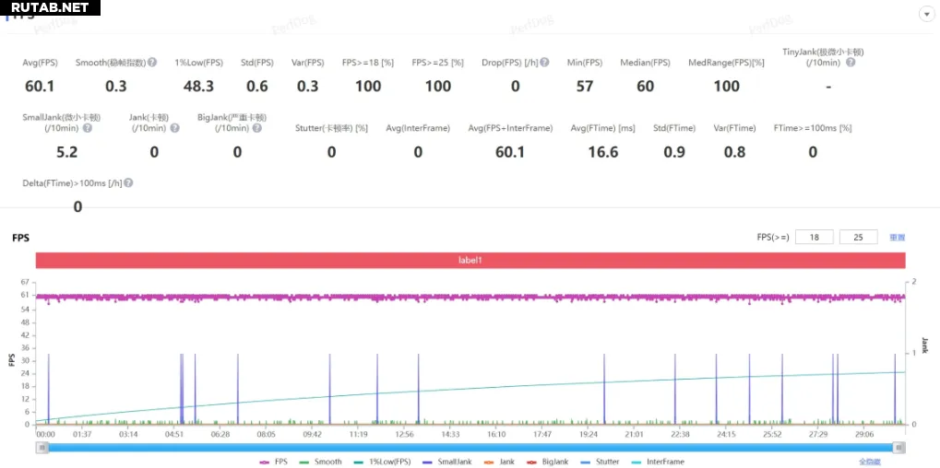
Task: Open TinyJank help question mark icon
Action: coord(851,63)
